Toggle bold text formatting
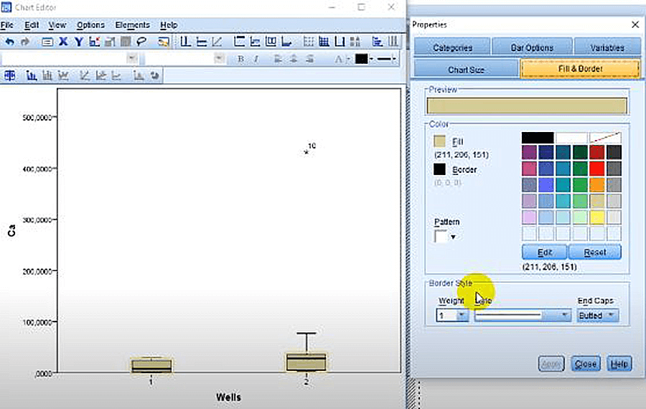646x409 pixels. [240, 59]
